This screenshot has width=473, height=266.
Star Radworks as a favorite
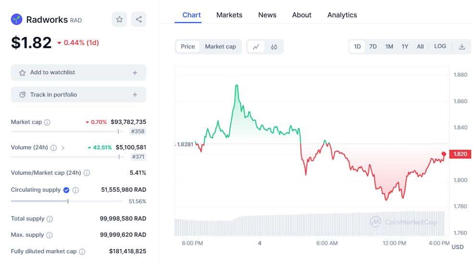(119, 19)
